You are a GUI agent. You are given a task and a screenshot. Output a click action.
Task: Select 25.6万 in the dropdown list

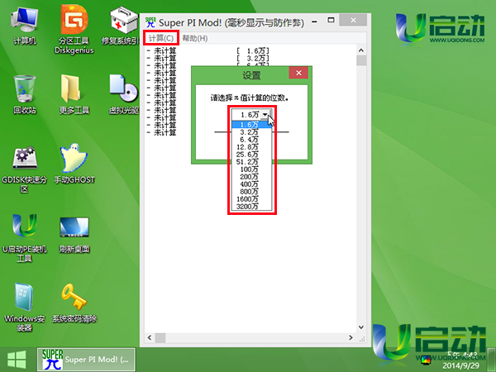pos(251,155)
